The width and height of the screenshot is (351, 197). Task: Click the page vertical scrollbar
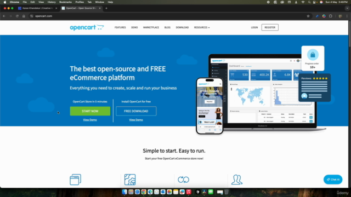click(350, 33)
